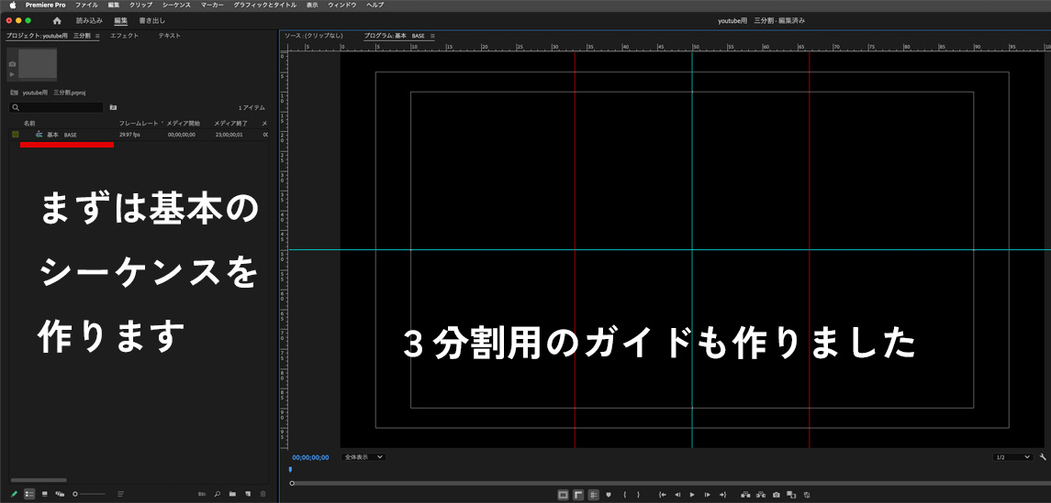Click the Home icon in header

pos(57,21)
